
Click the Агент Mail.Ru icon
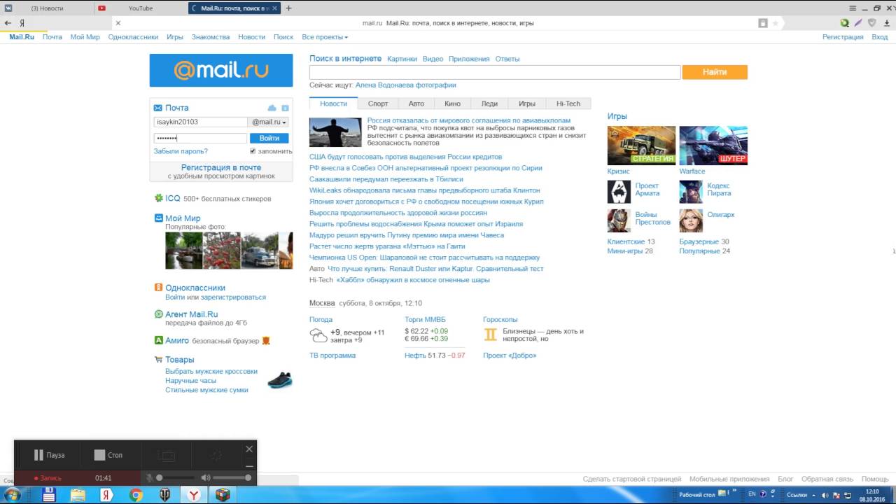[x=159, y=314]
